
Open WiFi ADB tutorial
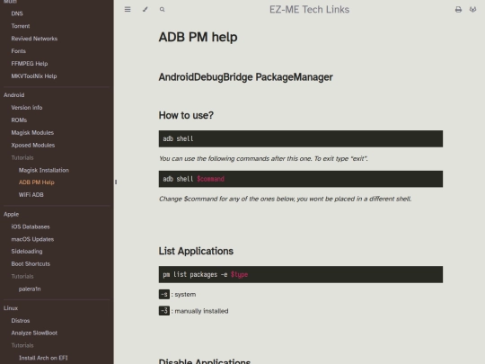tap(31, 195)
